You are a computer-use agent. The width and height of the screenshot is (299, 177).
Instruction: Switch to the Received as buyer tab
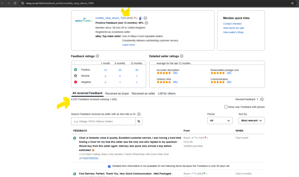[x=117, y=94]
